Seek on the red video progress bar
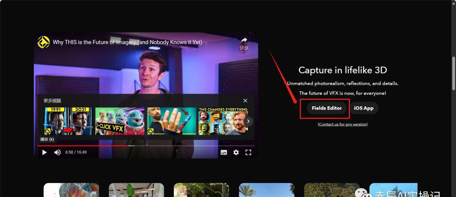 click(84, 146)
